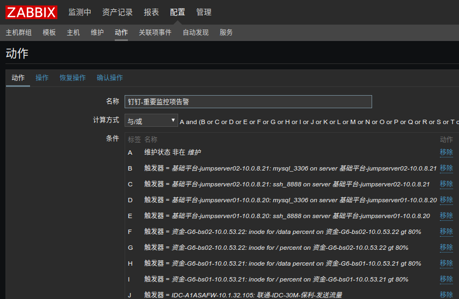459x299 pixels.
Task: Remove condition C jumpserver02 ssh_8888 trigger
Action: pyautogui.click(x=446, y=184)
